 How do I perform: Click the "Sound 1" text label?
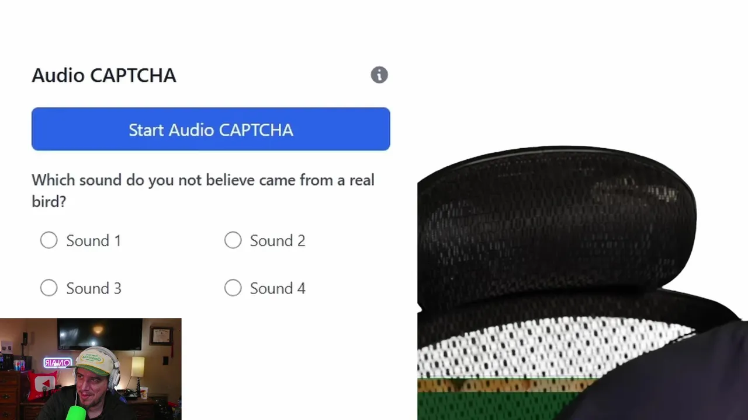(93, 241)
